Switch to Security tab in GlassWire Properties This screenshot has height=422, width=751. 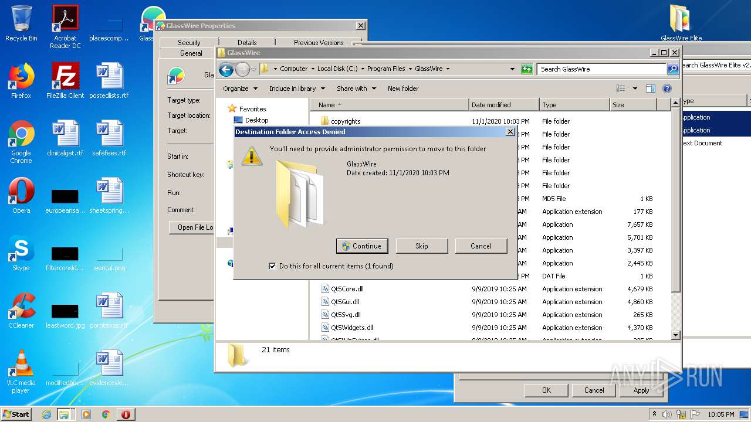pos(189,43)
